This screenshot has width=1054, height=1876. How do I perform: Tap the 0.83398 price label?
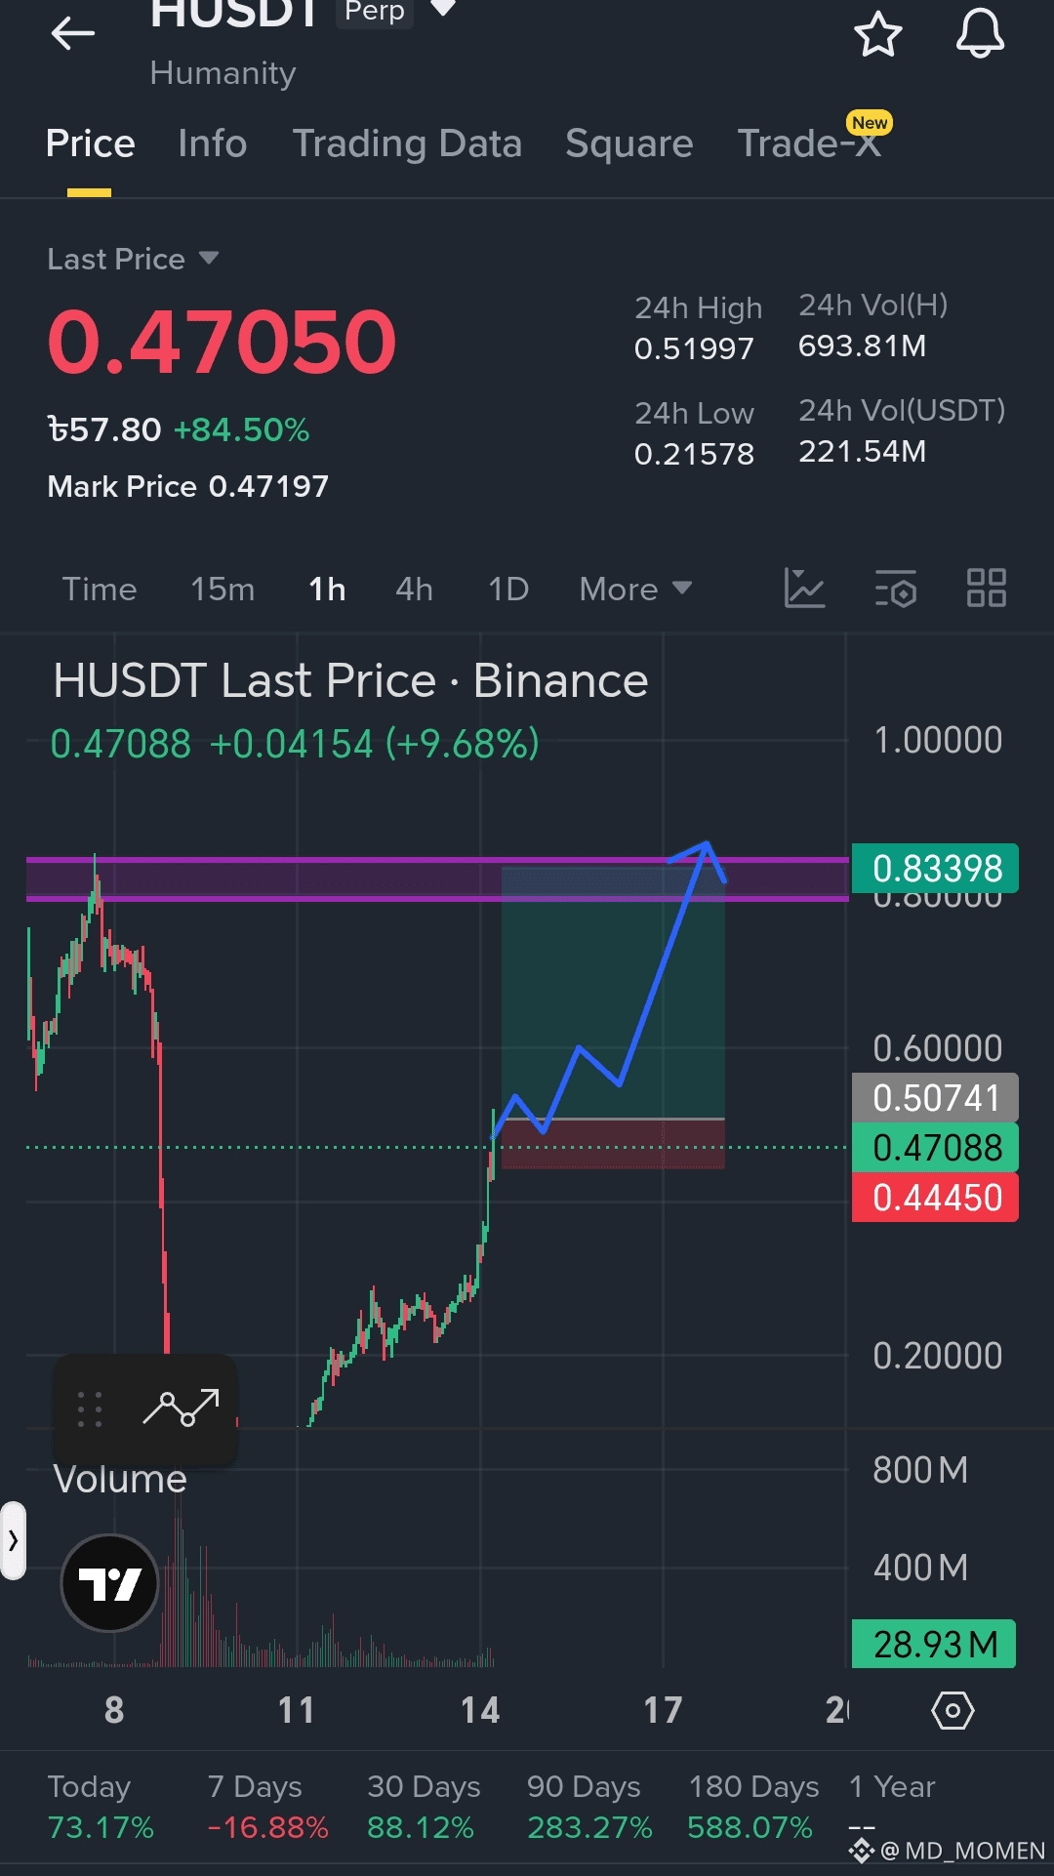tap(935, 868)
